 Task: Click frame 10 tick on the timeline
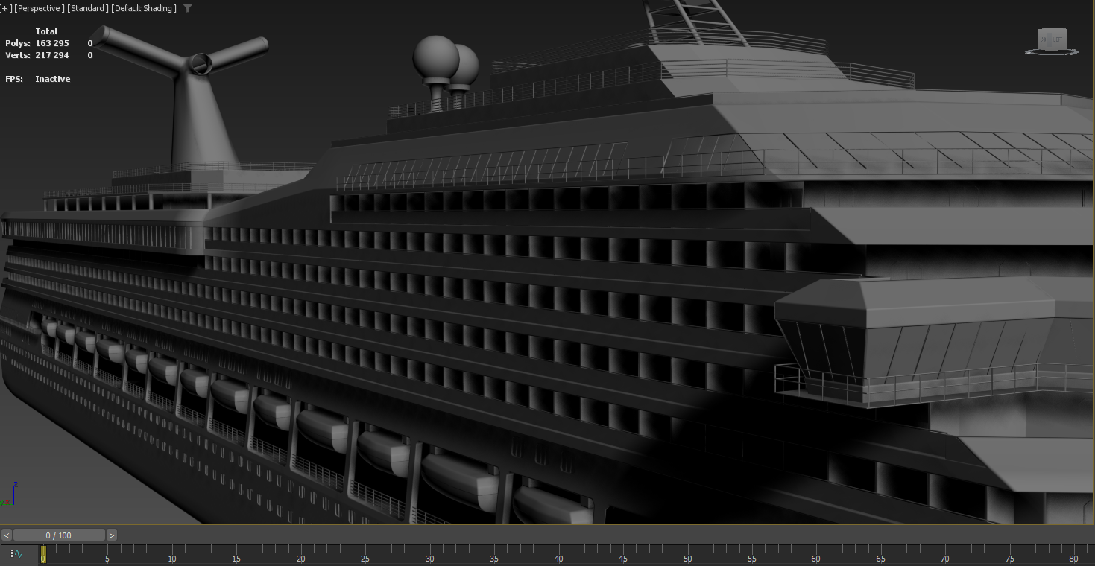172,553
